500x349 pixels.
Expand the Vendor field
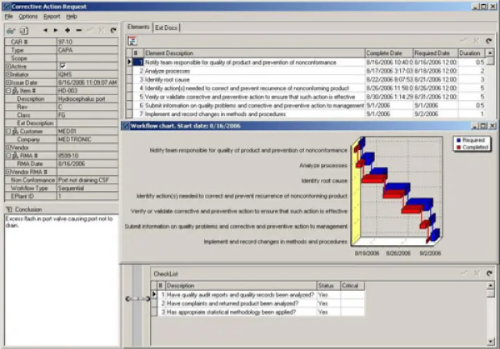(6, 147)
